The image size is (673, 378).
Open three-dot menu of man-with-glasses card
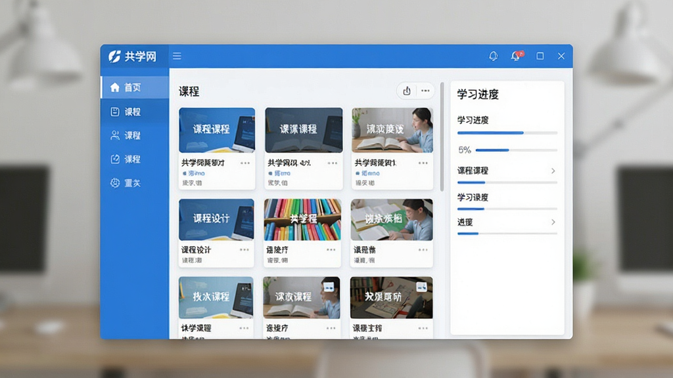tap(423, 249)
